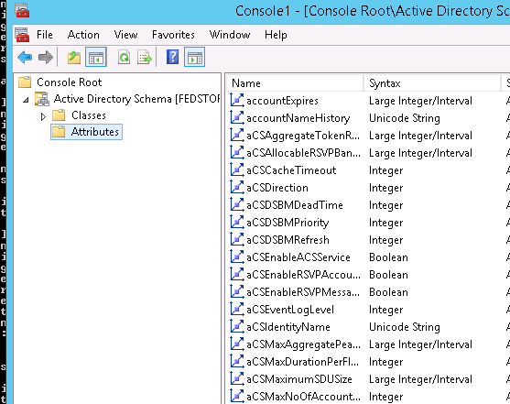510x404 pixels.
Task: Click Unicode String syntax of accountNameHistory
Action: [405, 118]
